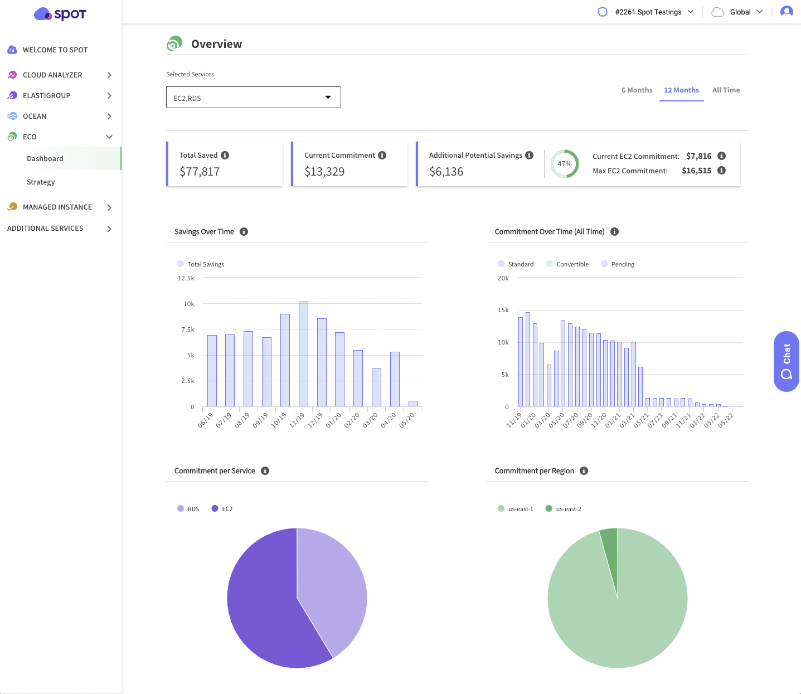This screenshot has width=801, height=694.
Task: Toggle Convertible series in commitment chart
Action: (x=567, y=264)
